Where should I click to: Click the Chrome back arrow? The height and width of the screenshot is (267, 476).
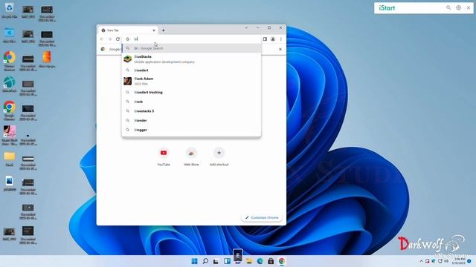pos(102,39)
